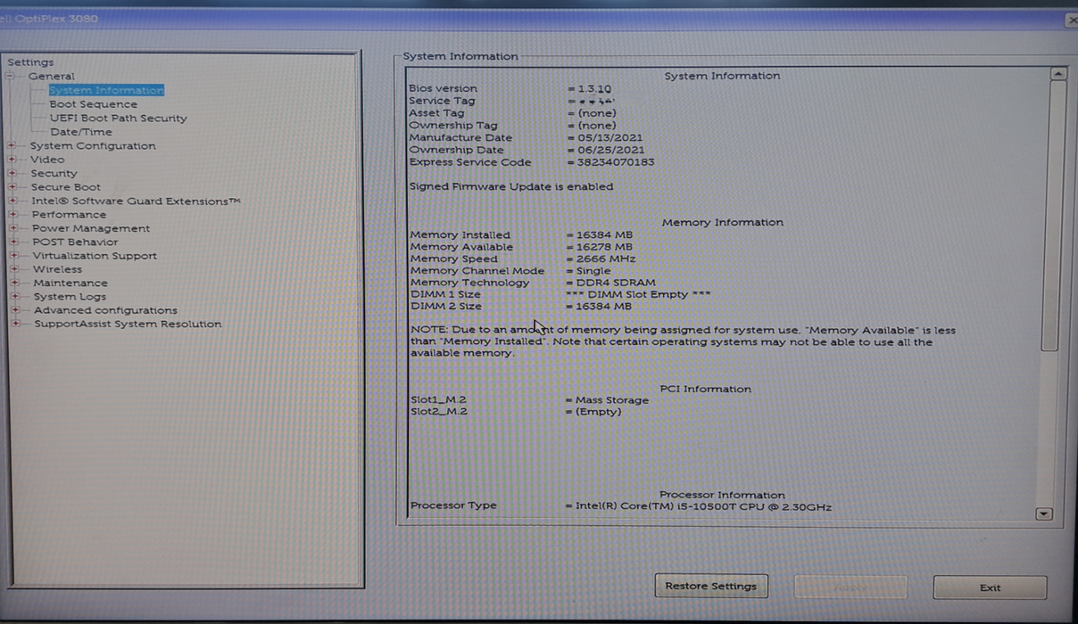Expand the Advanced configurations node
Viewport: 1078px width, 624px height.
tap(15, 310)
